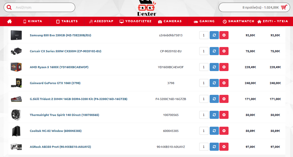The image size is (293, 157).
Task: Update quantity for G.Skill Trident Z
Action: coord(214,99)
